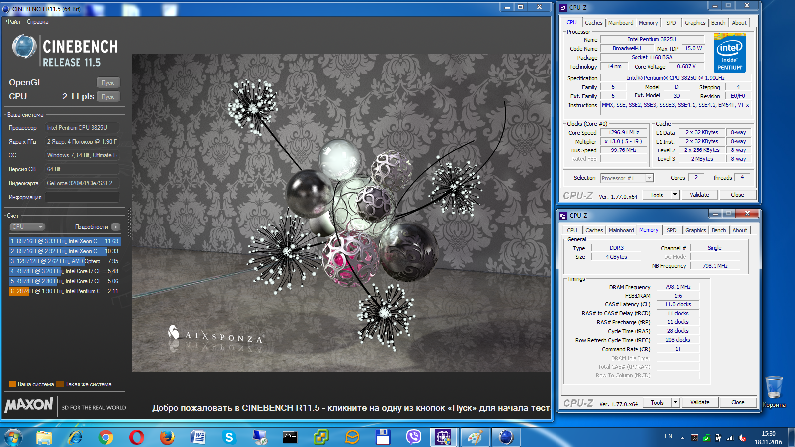Open the Processor #1 selection dropdown
The width and height of the screenshot is (795, 447).
(627, 178)
